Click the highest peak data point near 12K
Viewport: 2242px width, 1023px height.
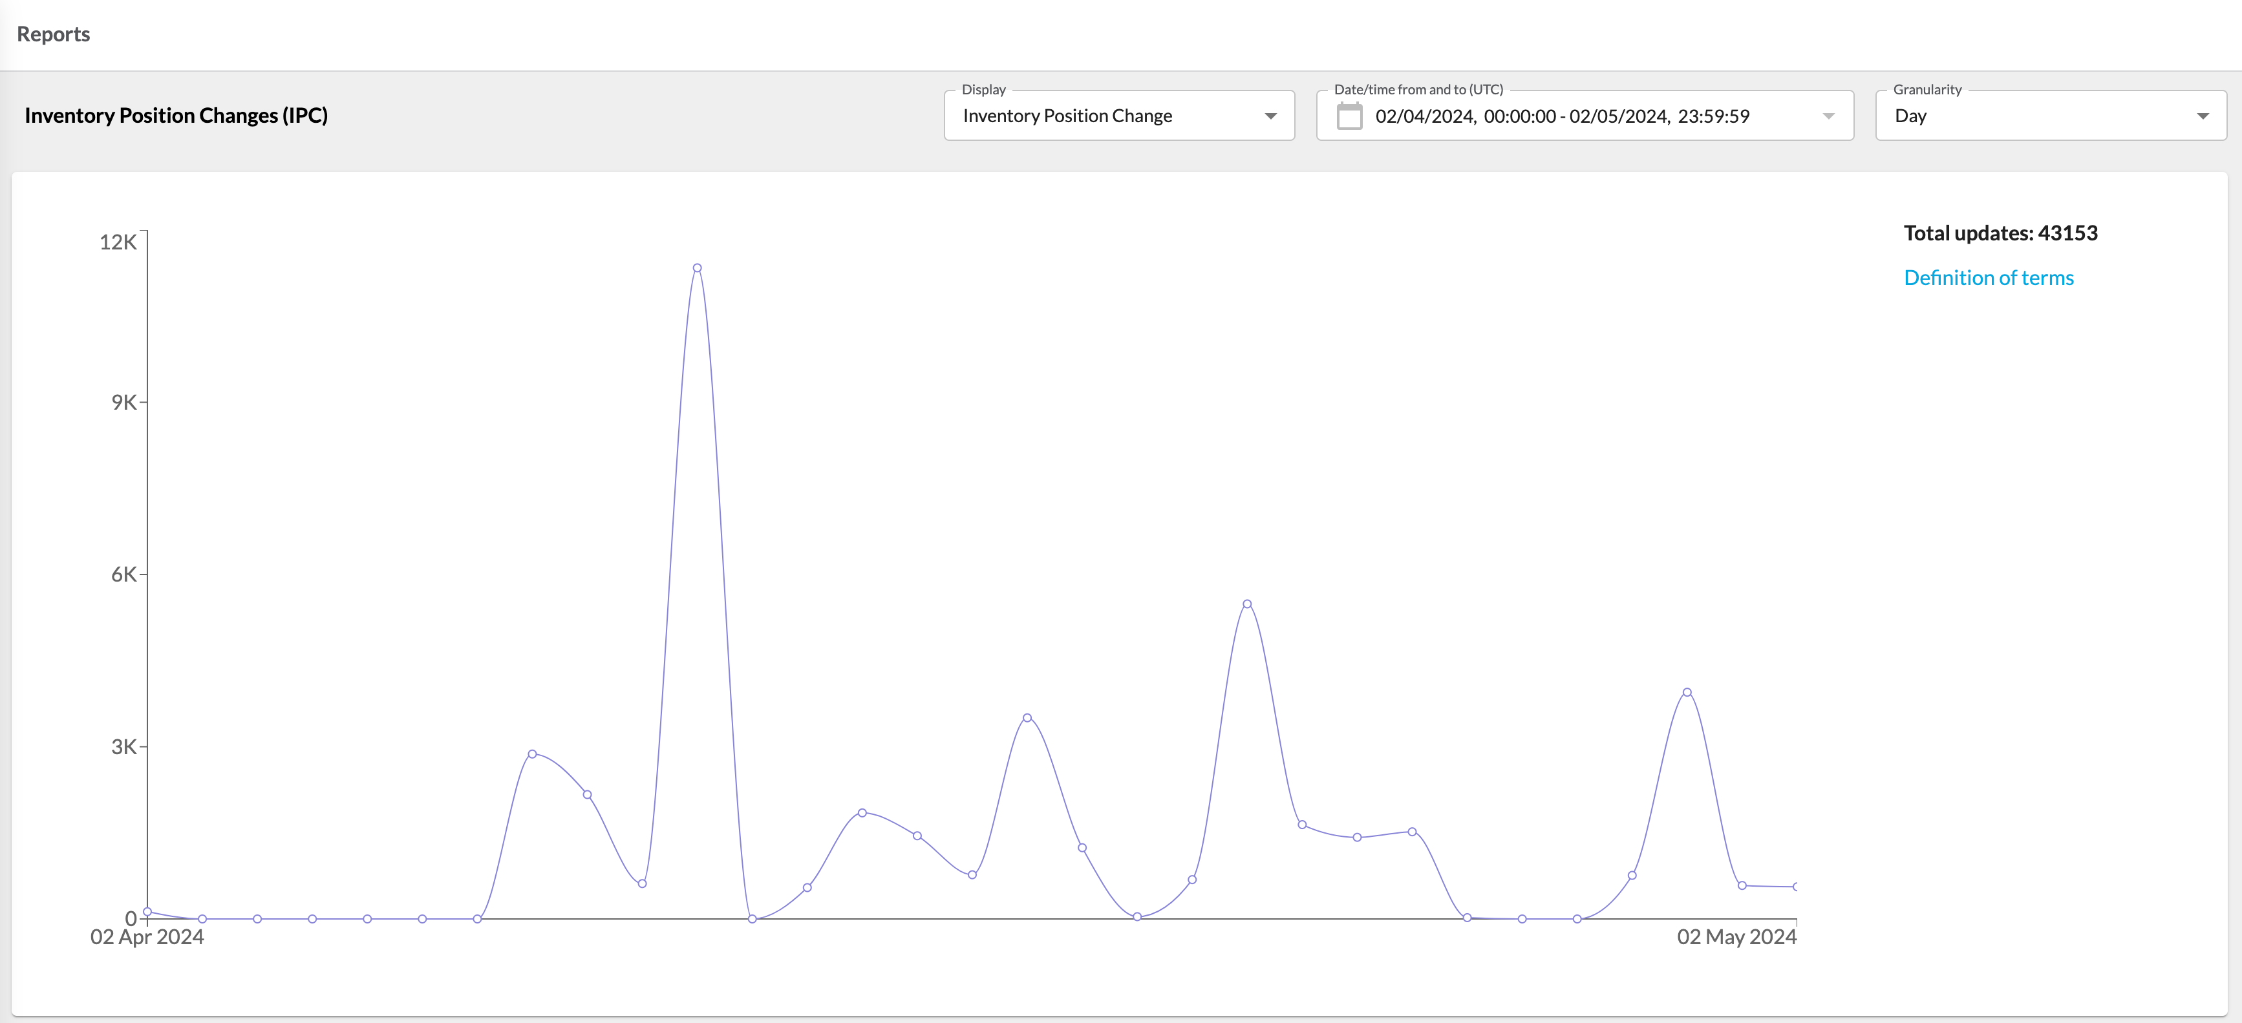click(x=697, y=268)
